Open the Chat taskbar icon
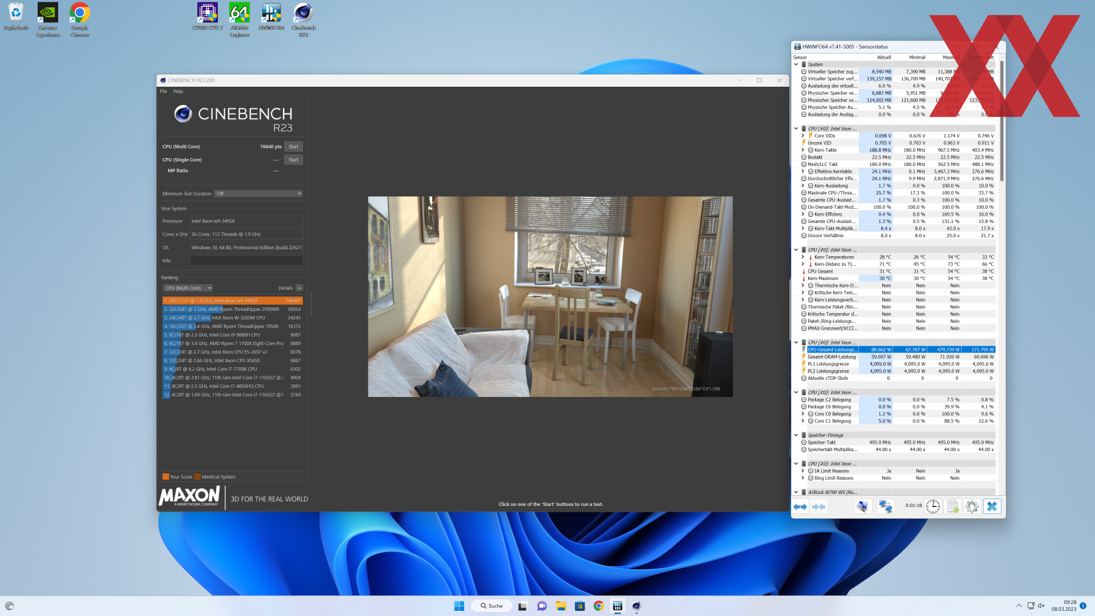This screenshot has height=616, width=1095. click(542, 606)
